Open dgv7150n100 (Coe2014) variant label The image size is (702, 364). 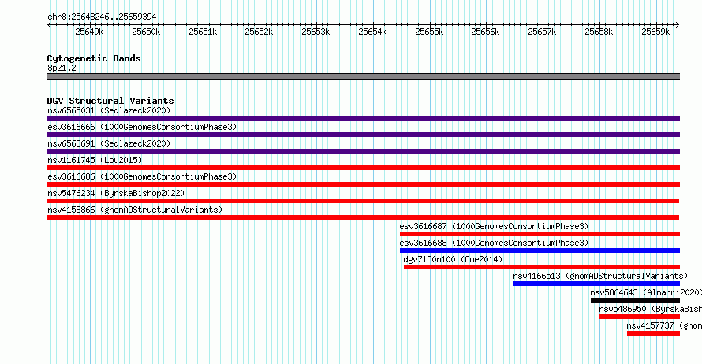click(453, 259)
